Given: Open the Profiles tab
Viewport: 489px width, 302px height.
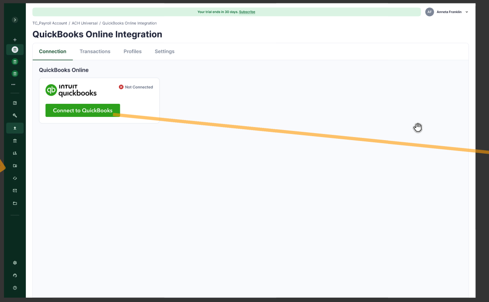Looking at the screenshot, I should coord(132,51).
